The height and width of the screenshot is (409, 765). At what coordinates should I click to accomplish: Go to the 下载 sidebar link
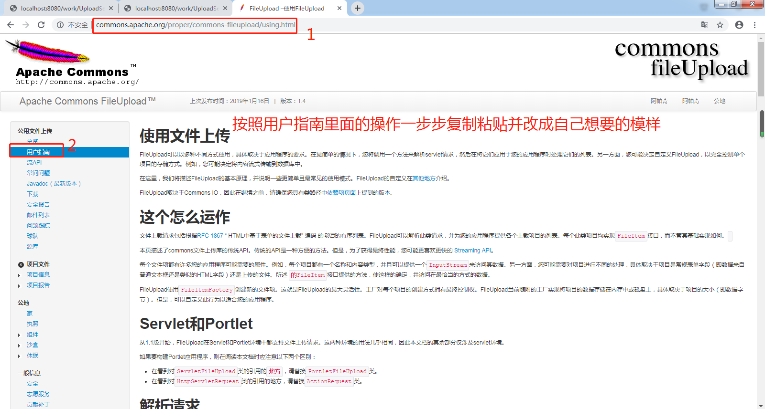tap(33, 194)
